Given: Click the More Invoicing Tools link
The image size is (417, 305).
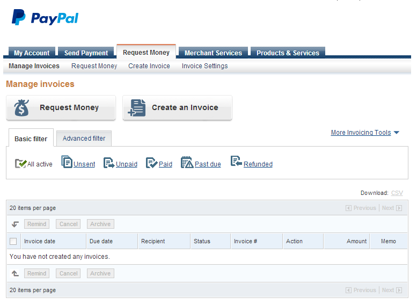Looking at the screenshot, I should (361, 133).
